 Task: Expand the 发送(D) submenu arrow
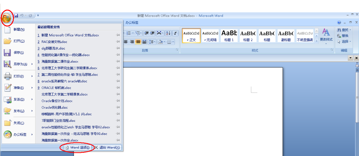32,99
